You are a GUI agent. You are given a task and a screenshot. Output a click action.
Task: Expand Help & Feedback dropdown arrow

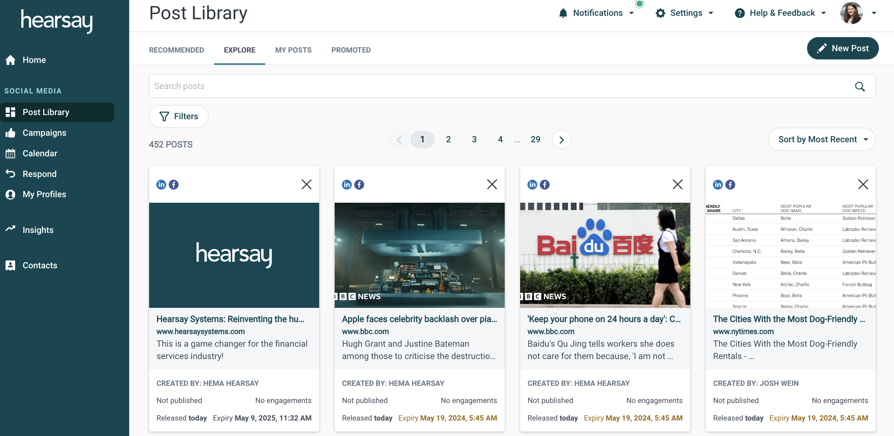click(x=824, y=13)
